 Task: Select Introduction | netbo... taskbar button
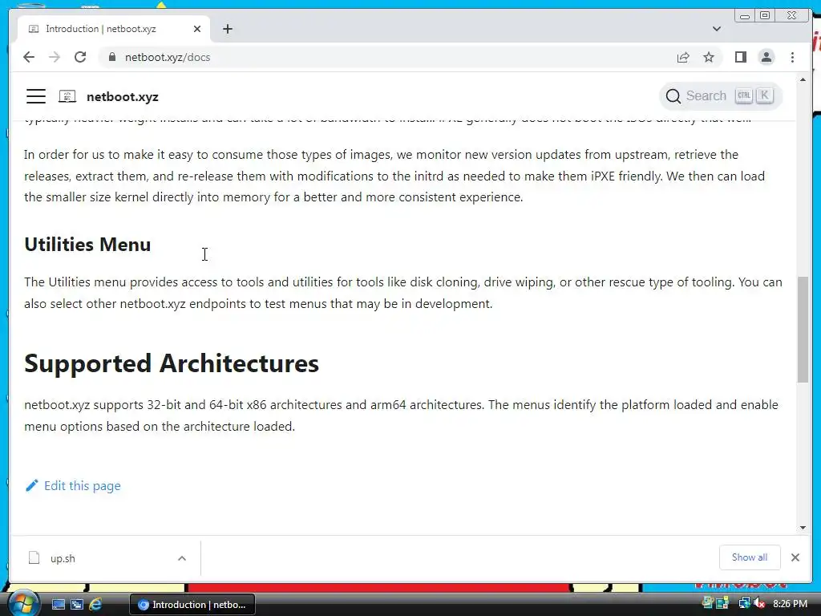192,605
